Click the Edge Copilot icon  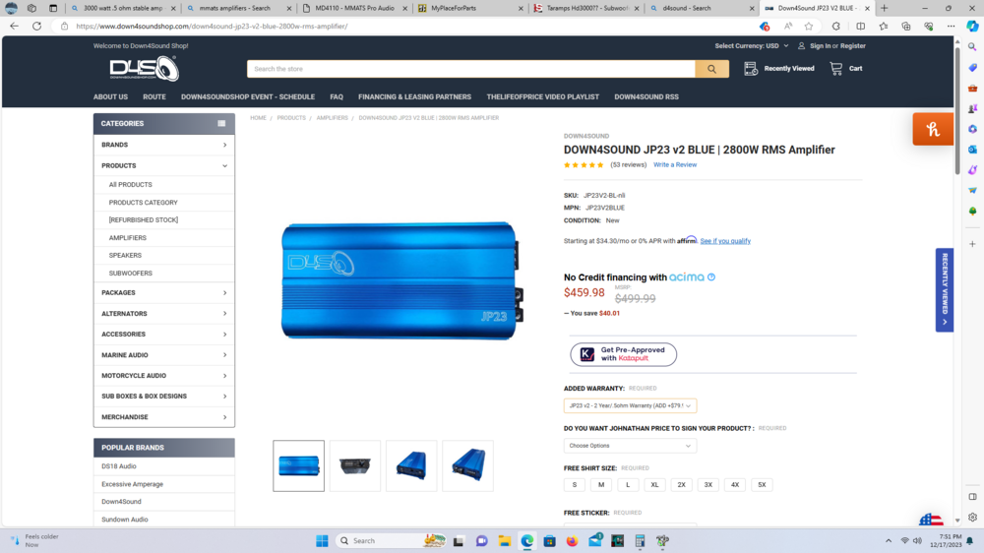972,27
